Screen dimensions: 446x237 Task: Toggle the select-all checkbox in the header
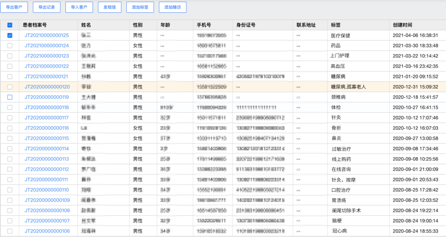click(10, 25)
